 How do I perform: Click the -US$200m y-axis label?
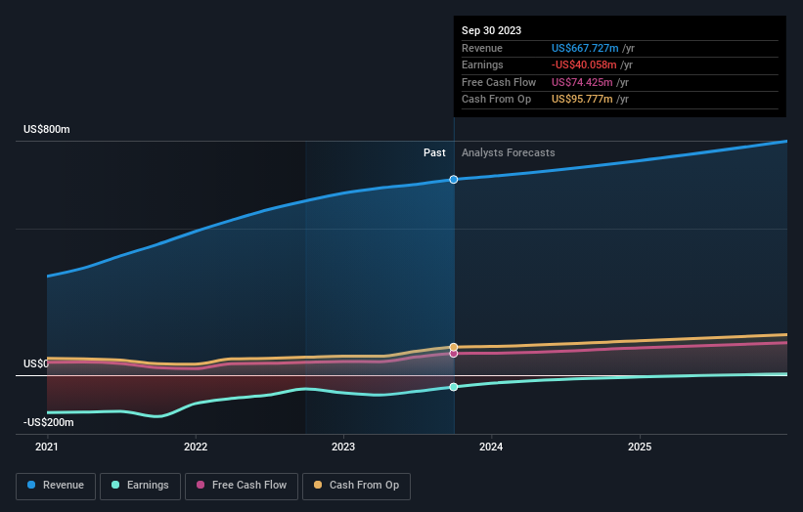point(49,422)
